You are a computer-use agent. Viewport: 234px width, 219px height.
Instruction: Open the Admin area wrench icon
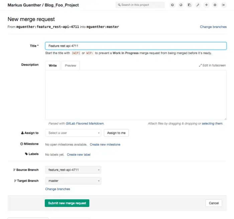point(198,5)
